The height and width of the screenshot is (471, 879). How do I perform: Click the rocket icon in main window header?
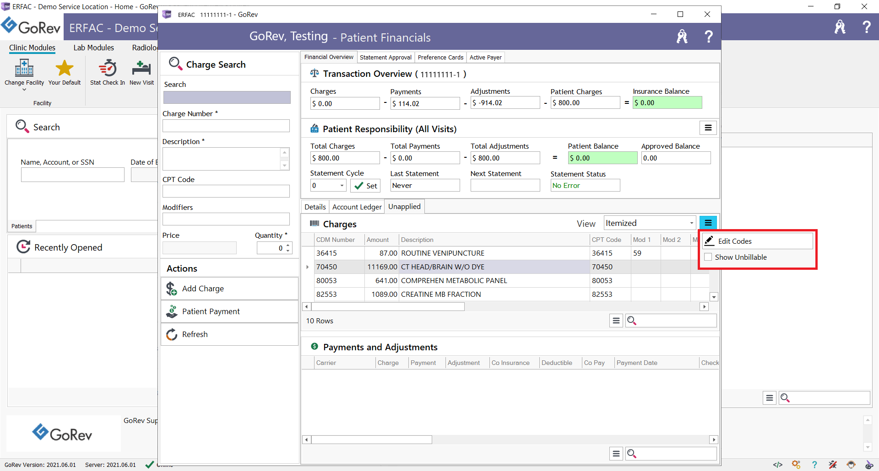coord(840,27)
